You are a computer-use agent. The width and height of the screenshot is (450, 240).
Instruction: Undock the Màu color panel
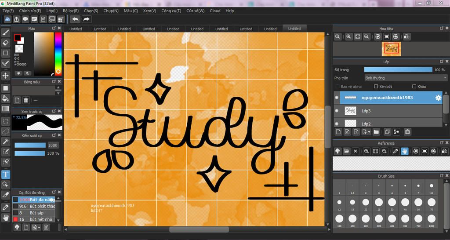(x=54, y=28)
